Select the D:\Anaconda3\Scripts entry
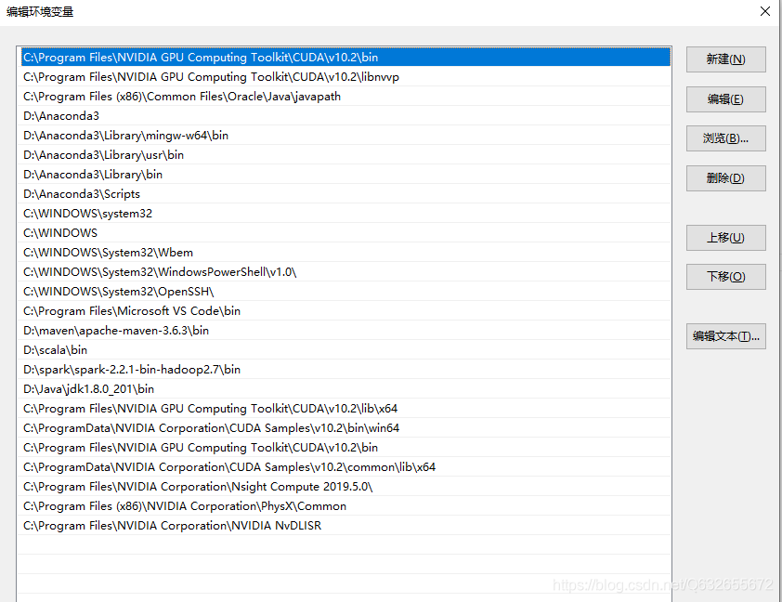Screen dimensions: 782x602 click(x=345, y=193)
